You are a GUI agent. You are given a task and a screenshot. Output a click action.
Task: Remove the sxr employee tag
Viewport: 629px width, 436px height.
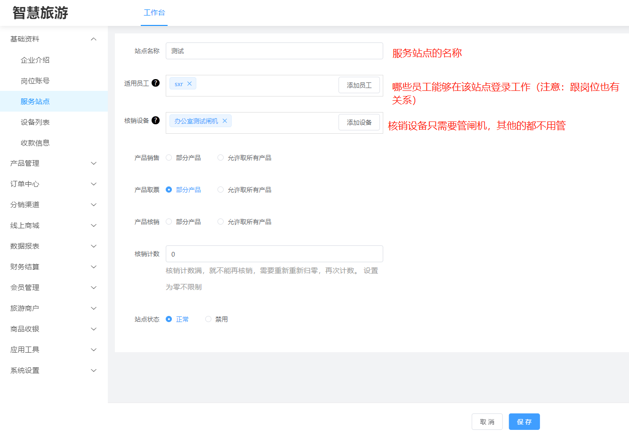coord(189,84)
